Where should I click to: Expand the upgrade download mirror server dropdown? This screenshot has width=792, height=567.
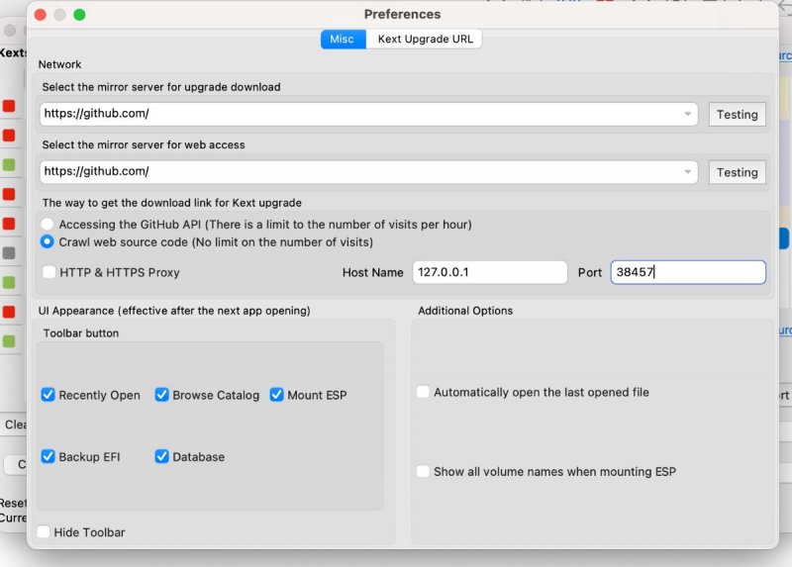[688, 115]
